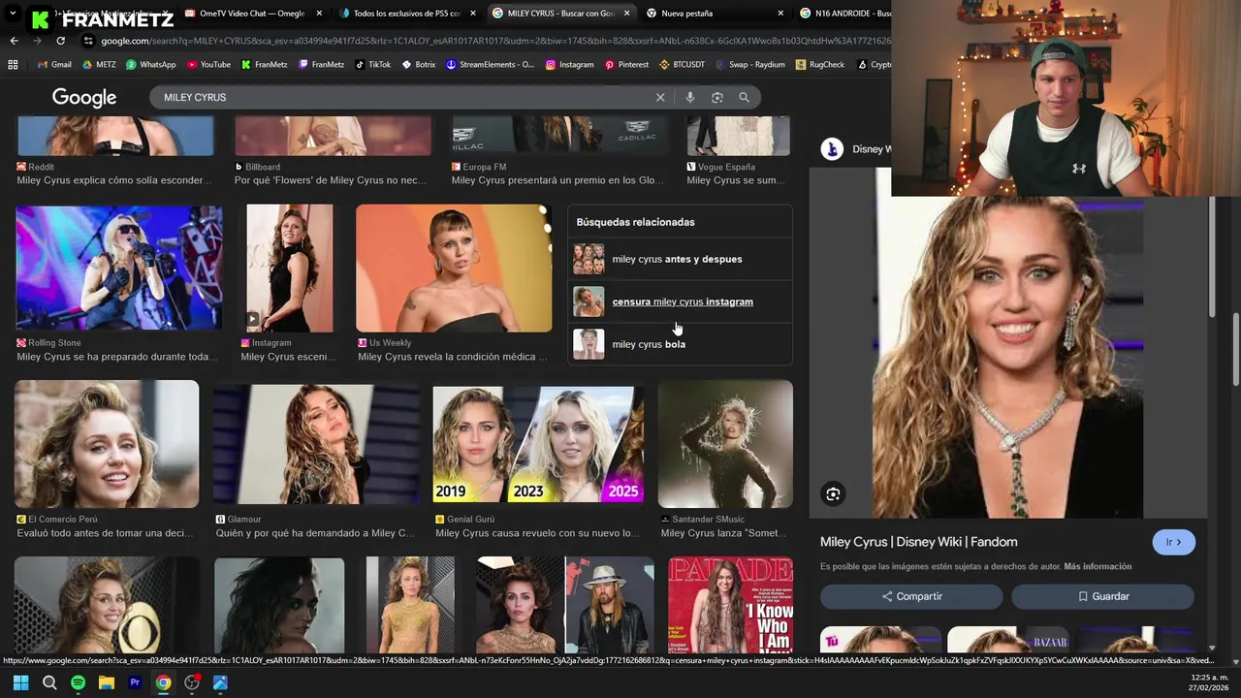Open Pinterest bookmark

click(626, 65)
